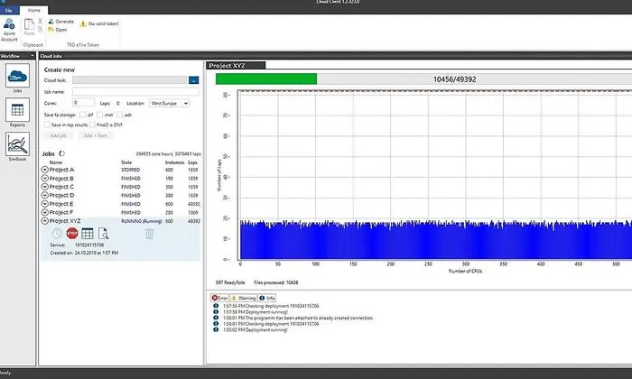Open the Location dropdown West Europe

(170, 104)
